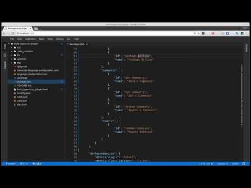The height and width of the screenshot is (188, 251).
Task: Click the browser back button
Action: pos(4,33)
